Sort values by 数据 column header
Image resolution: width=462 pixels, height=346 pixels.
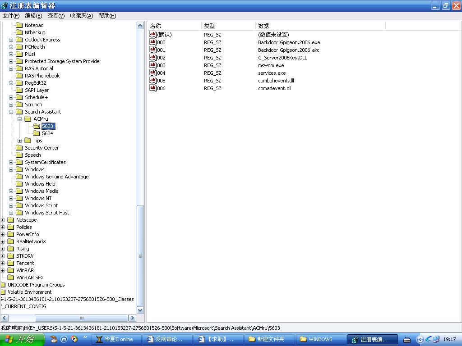click(x=321, y=26)
